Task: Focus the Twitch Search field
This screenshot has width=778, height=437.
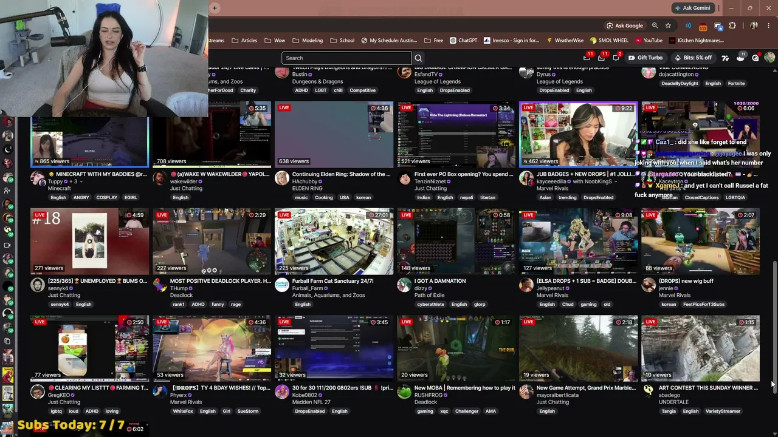Action: point(346,58)
